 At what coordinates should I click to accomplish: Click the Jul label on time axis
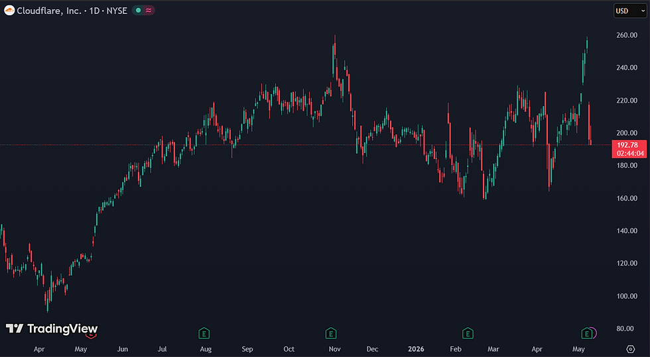click(162, 349)
